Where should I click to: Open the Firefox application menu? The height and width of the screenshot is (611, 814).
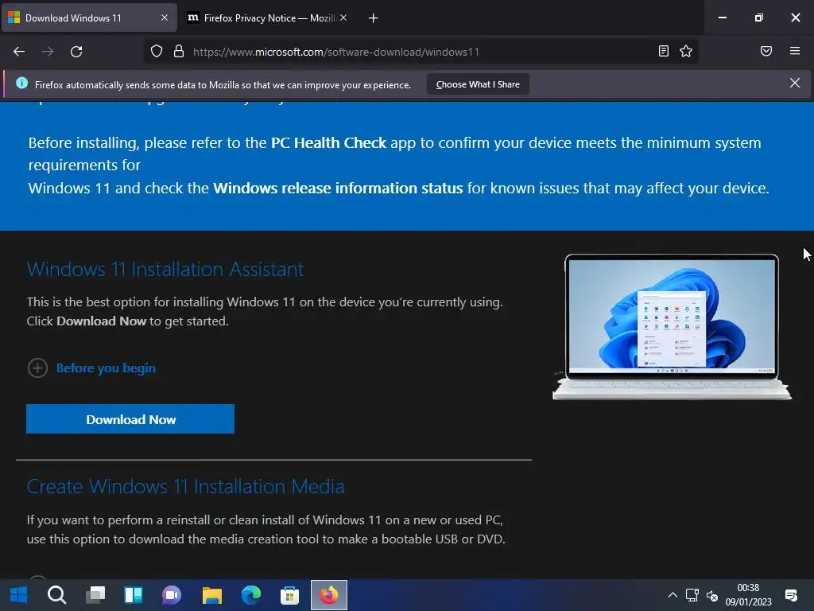click(x=795, y=51)
